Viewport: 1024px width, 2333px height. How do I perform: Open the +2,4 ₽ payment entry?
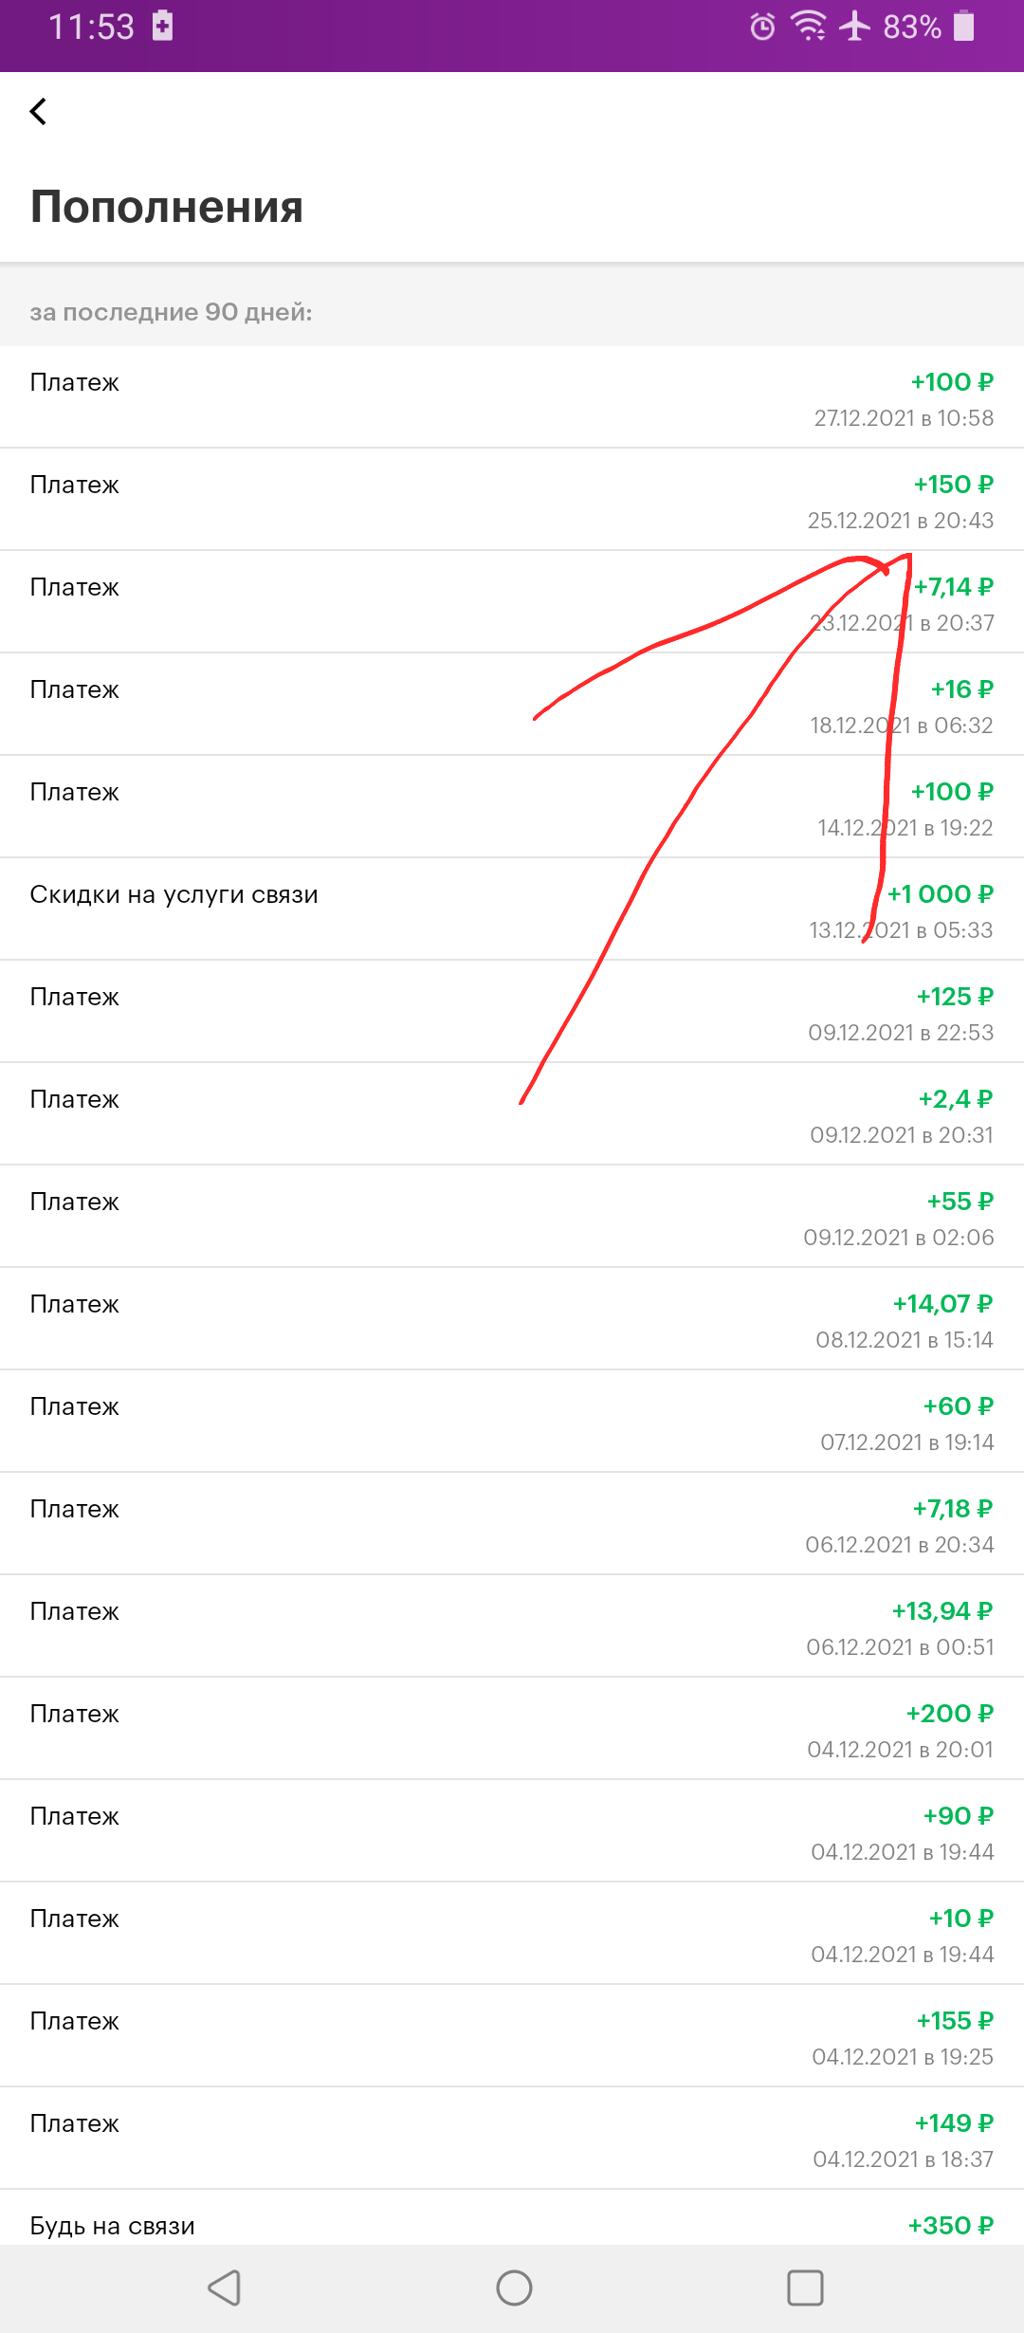[x=512, y=1114]
